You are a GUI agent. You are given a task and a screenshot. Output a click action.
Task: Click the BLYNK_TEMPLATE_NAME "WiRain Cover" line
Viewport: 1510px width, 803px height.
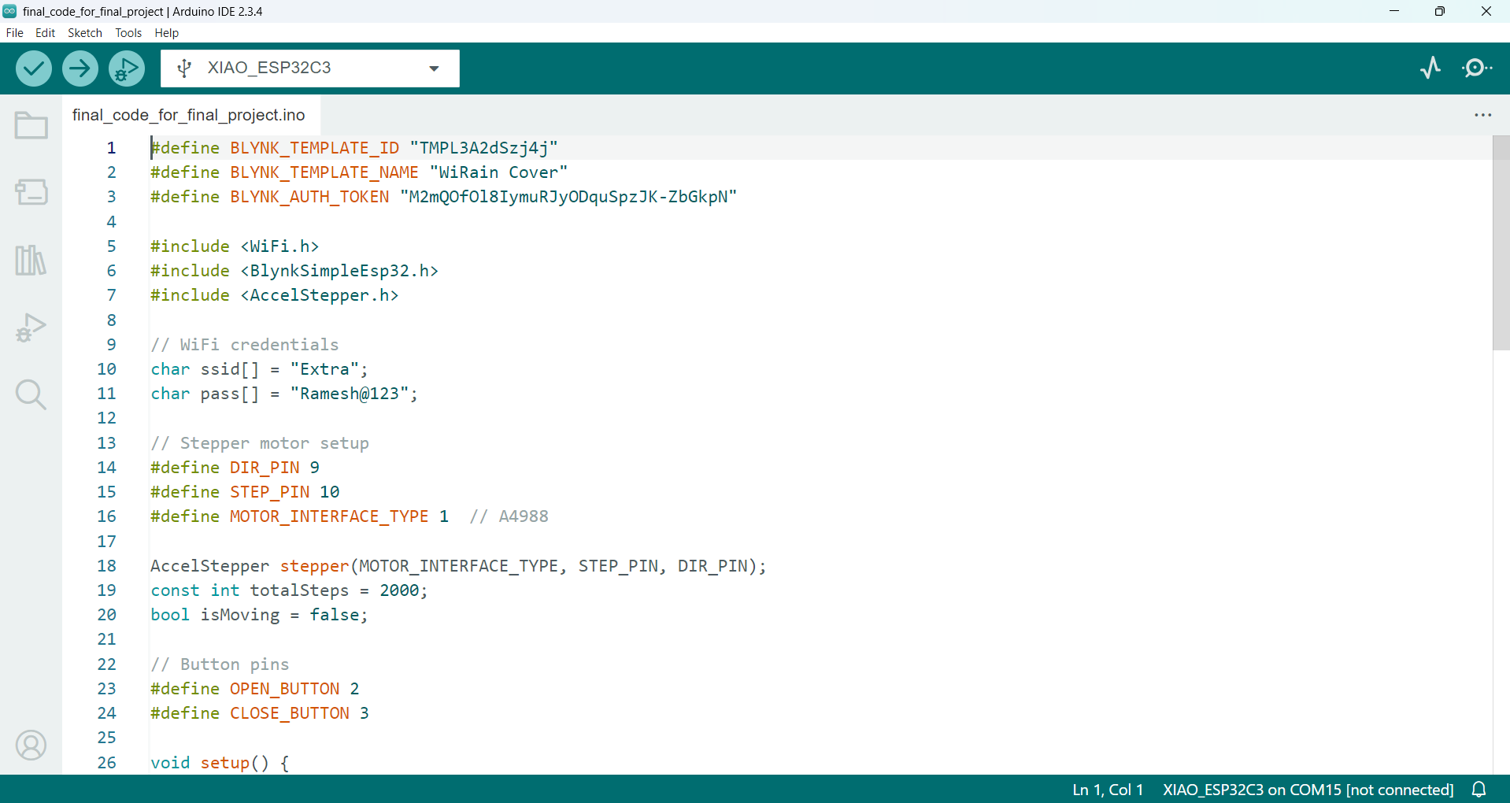coord(359,172)
